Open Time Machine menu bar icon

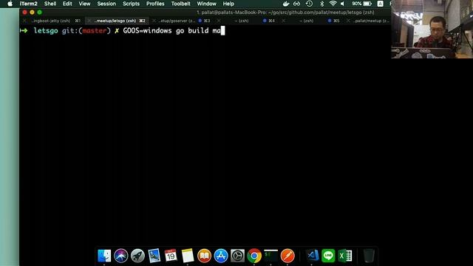pos(309,4)
